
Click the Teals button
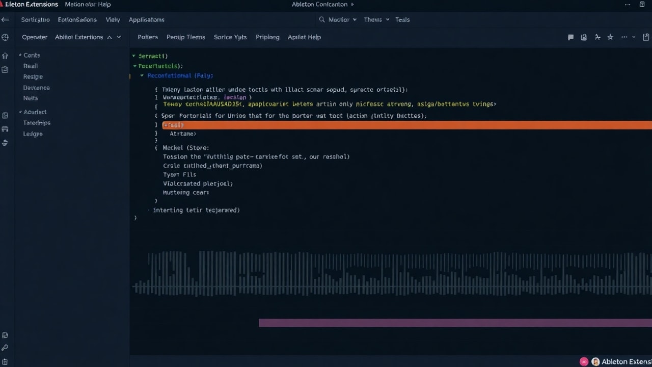(x=402, y=19)
